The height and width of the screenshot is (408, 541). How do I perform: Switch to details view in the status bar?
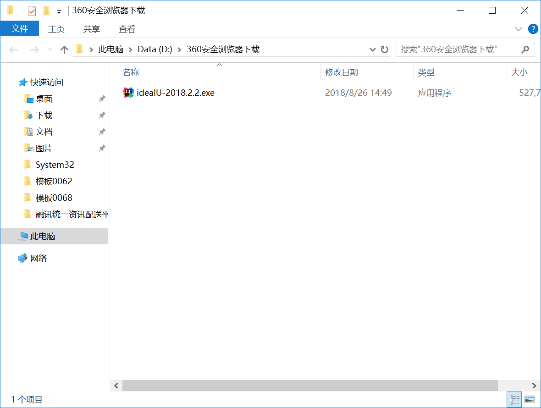pos(514,400)
